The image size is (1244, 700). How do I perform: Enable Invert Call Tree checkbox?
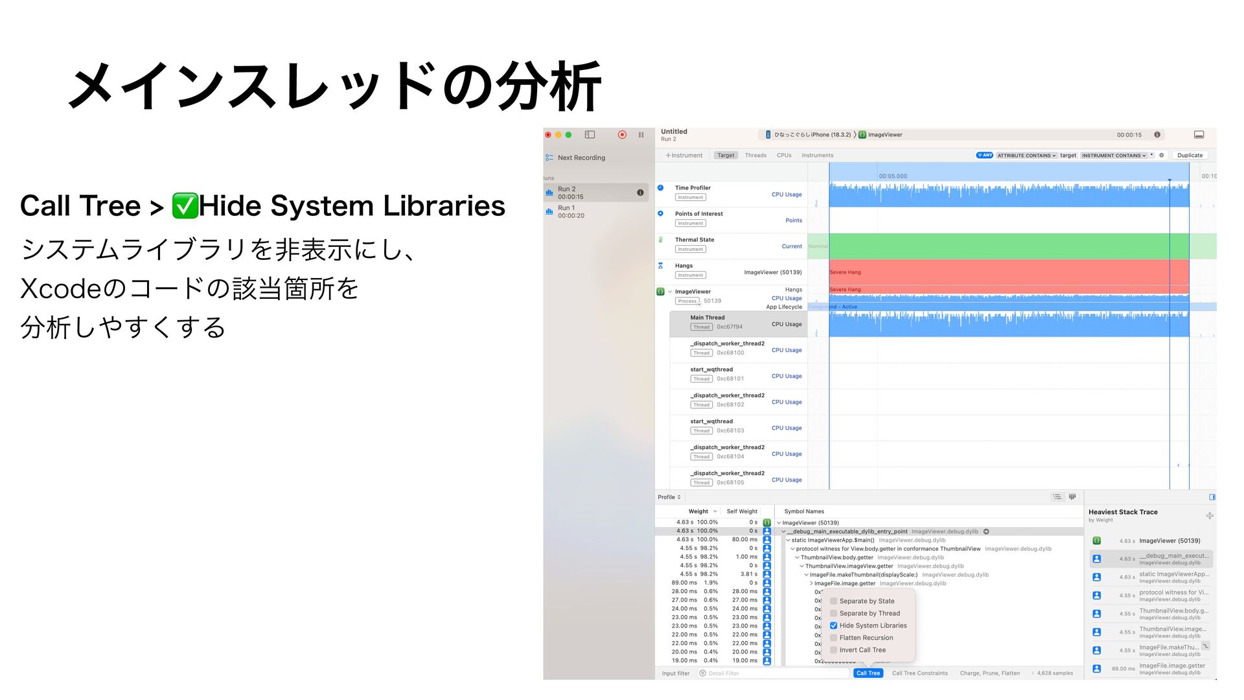834,650
